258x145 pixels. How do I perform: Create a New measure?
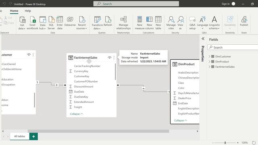tap(139, 23)
